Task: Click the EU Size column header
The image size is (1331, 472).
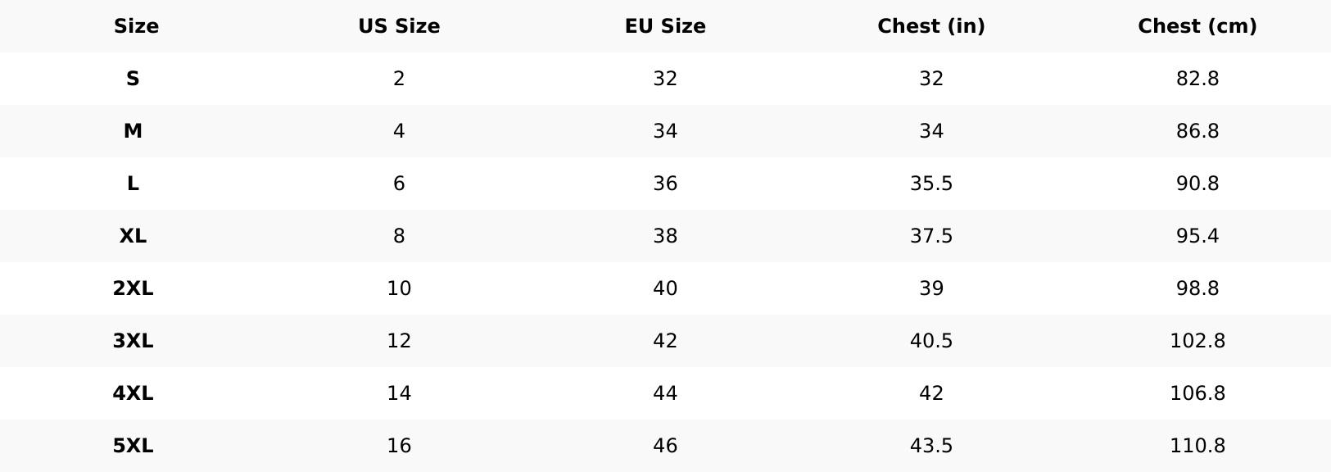Action: coord(665,26)
